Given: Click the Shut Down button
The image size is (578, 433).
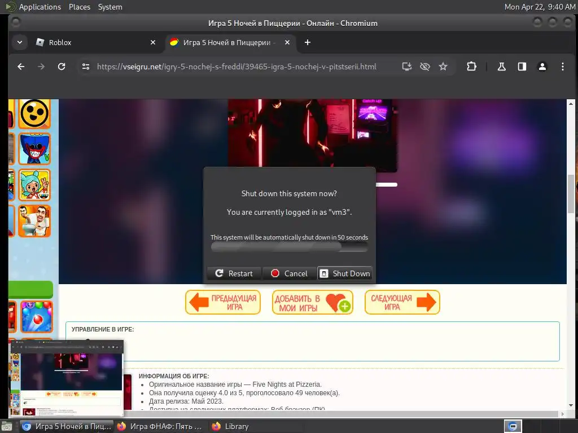Looking at the screenshot, I should click(x=345, y=273).
